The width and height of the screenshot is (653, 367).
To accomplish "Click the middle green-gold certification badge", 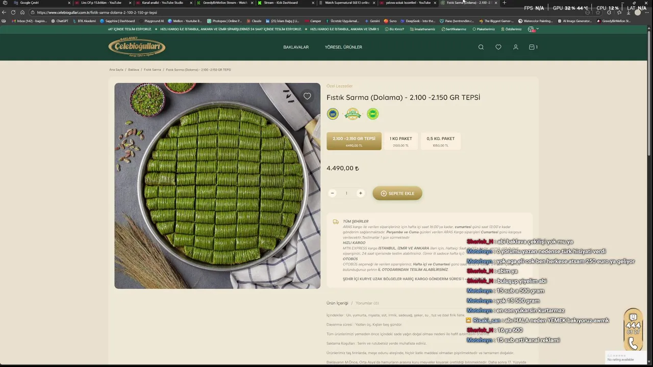I will click(353, 114).
